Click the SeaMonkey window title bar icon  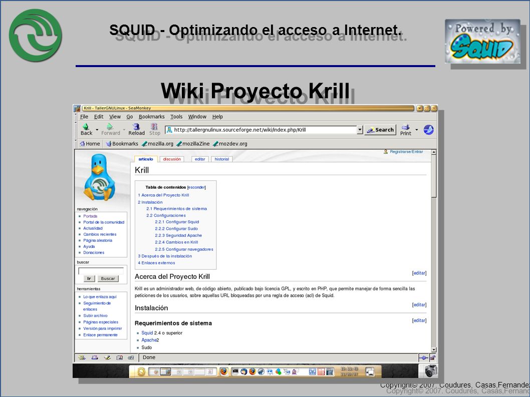77,108
